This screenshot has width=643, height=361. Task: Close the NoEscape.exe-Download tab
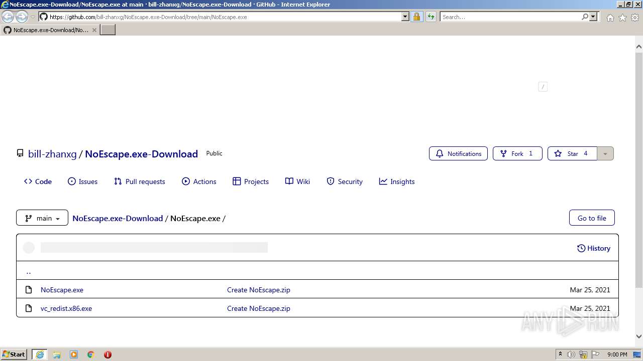click(x=94, y=30)
